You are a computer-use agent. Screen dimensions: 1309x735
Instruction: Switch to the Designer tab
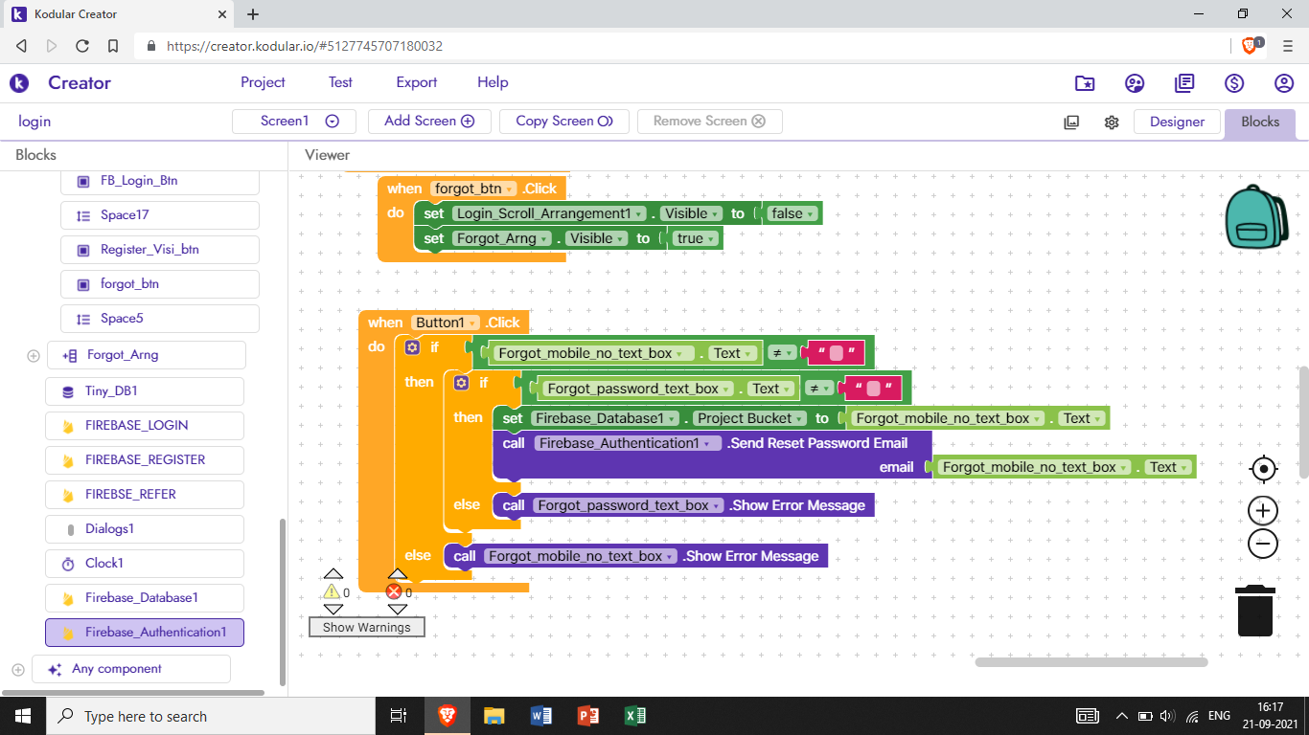point(1177,122)
